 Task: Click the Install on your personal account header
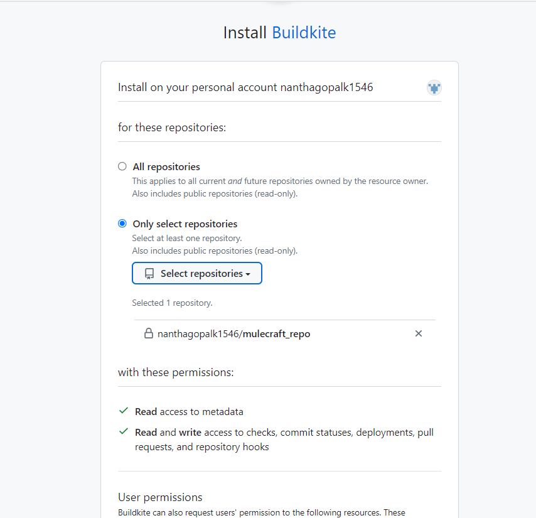click(x=245, y=87)
